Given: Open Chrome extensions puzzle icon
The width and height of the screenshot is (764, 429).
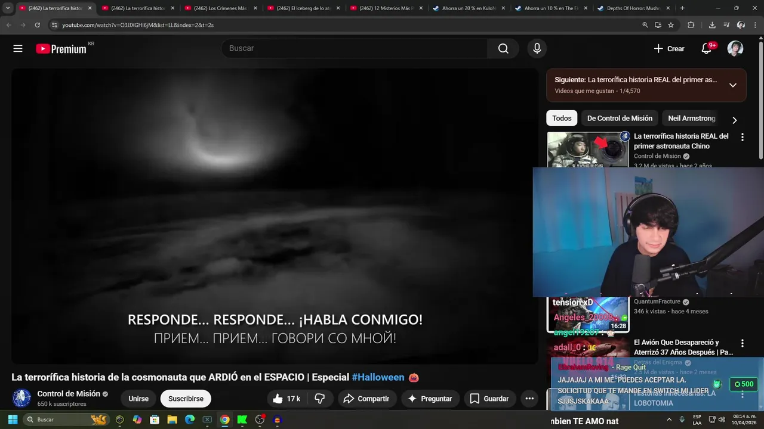Looking at the screenshot, I should click(691, 25).
